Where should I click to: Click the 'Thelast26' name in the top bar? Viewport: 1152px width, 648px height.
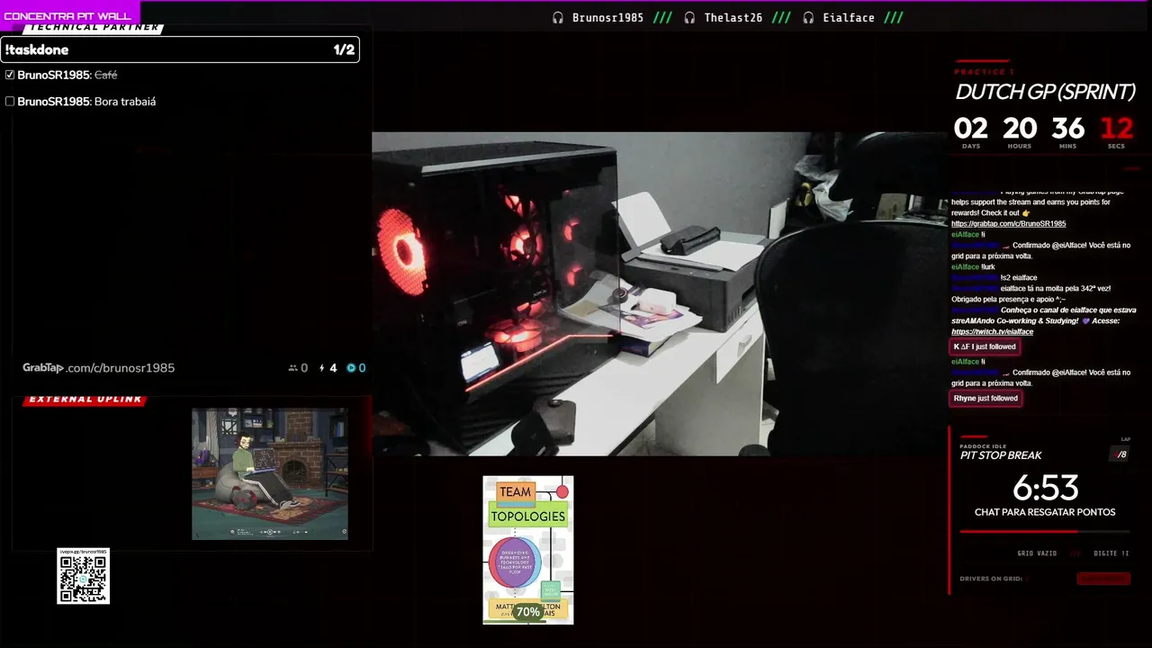click(733, 18)
